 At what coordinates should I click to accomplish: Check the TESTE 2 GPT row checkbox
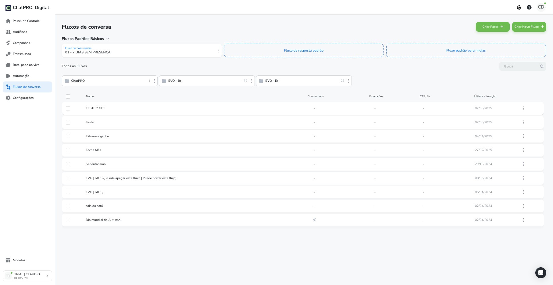[68, 108]
